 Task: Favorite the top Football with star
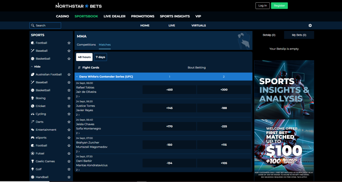(69, 43)
